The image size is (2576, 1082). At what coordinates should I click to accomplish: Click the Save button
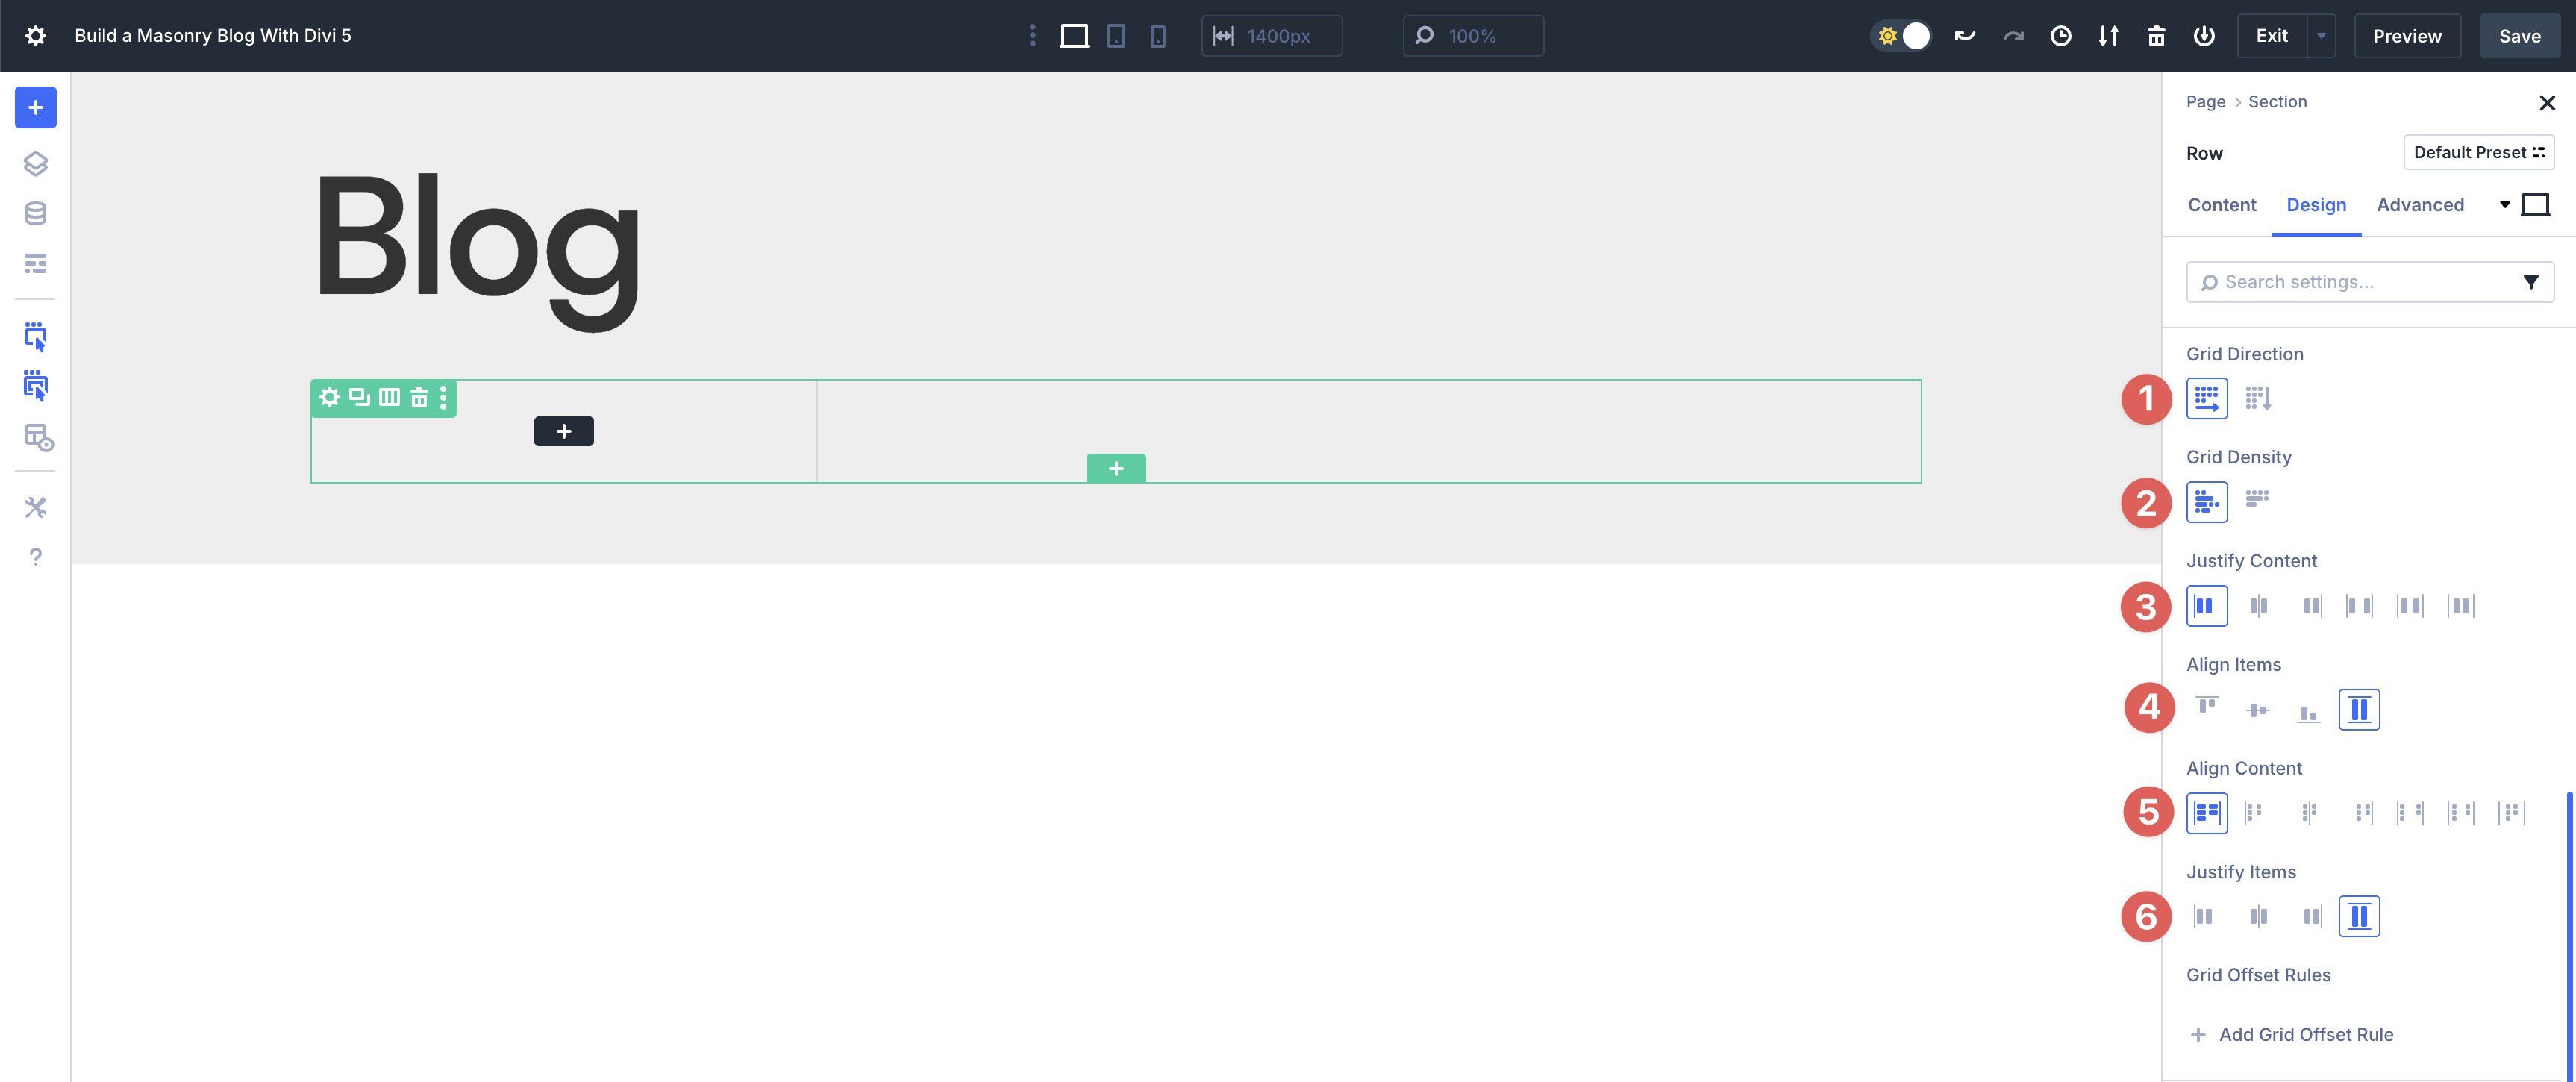pyautogui.click(x=2519, y=35)
